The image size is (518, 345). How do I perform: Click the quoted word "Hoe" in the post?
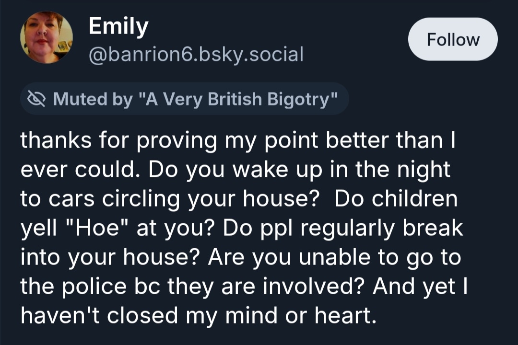pyautogui.click(x=106, y=229)
